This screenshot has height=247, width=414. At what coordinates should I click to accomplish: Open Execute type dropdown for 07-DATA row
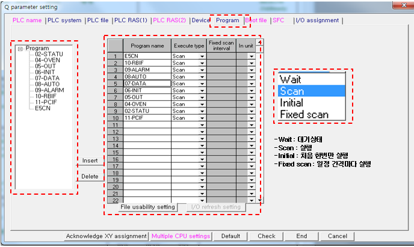click(202, 84)
